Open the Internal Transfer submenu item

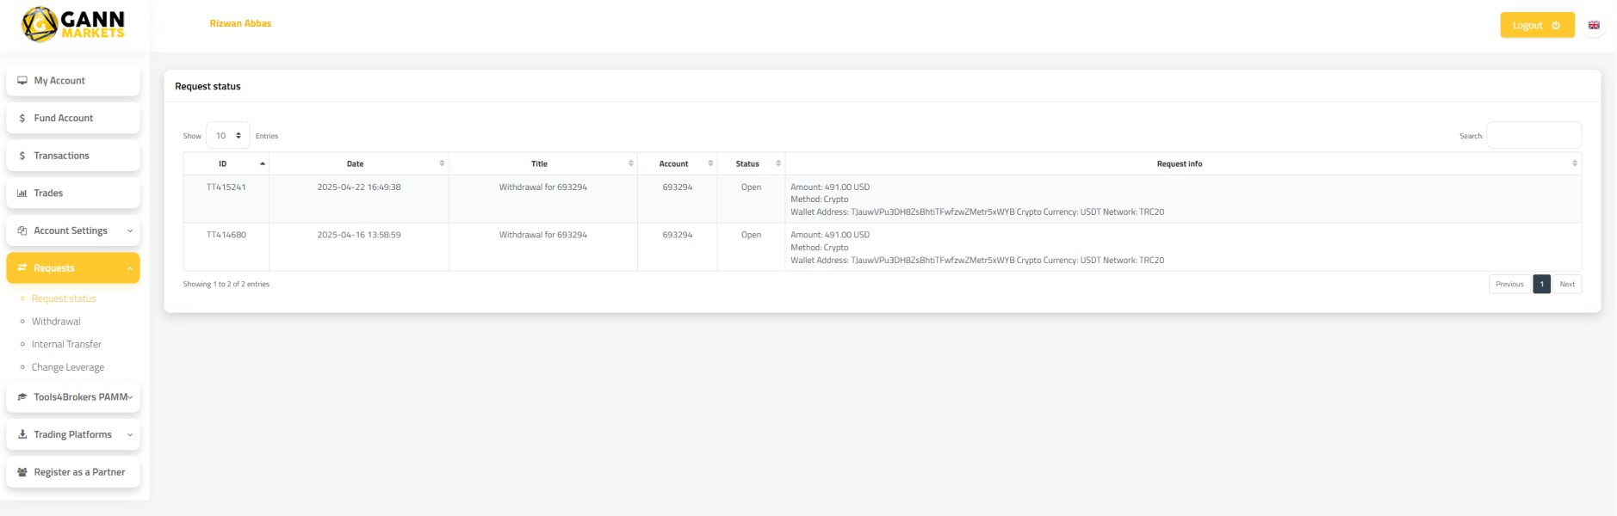[66, 344]
